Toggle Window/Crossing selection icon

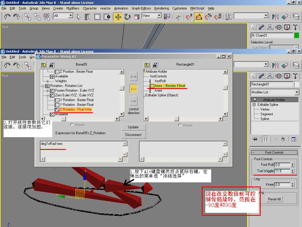tap(107, 17)
